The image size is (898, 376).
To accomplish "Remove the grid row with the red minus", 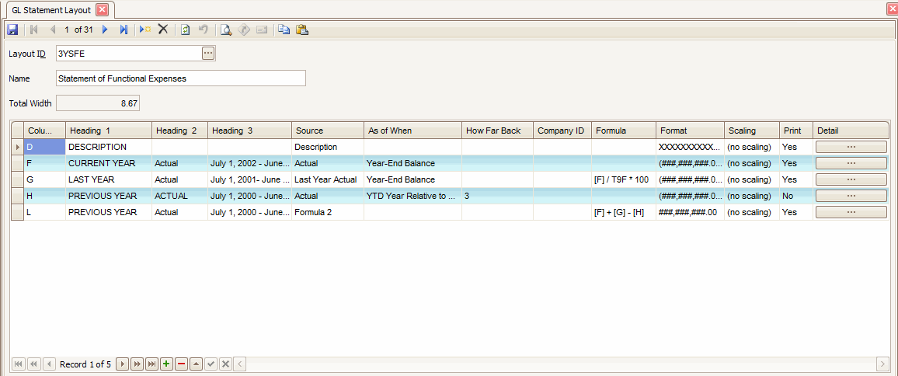I will coord(181,364).
